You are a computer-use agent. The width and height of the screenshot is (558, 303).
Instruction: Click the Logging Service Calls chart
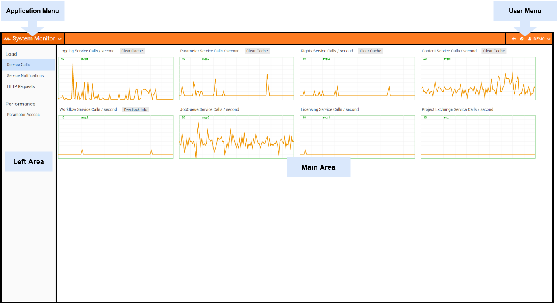tap(116, 78)
